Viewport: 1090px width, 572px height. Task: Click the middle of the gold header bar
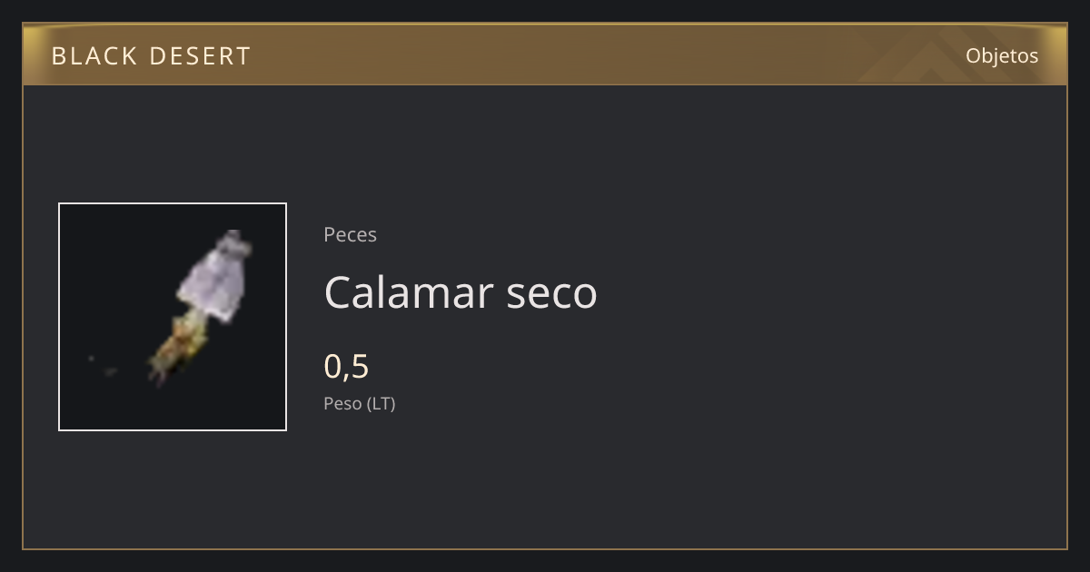[545, 55]
